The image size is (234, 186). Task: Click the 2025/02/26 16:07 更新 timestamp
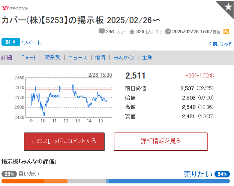(196, 32)
